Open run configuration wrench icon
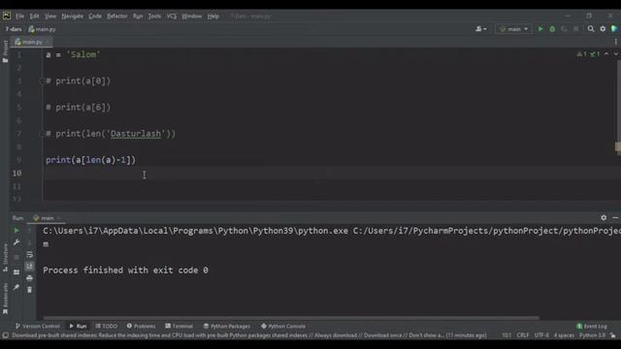Screen dimensions: 621x349 click(x=16, y=242)
